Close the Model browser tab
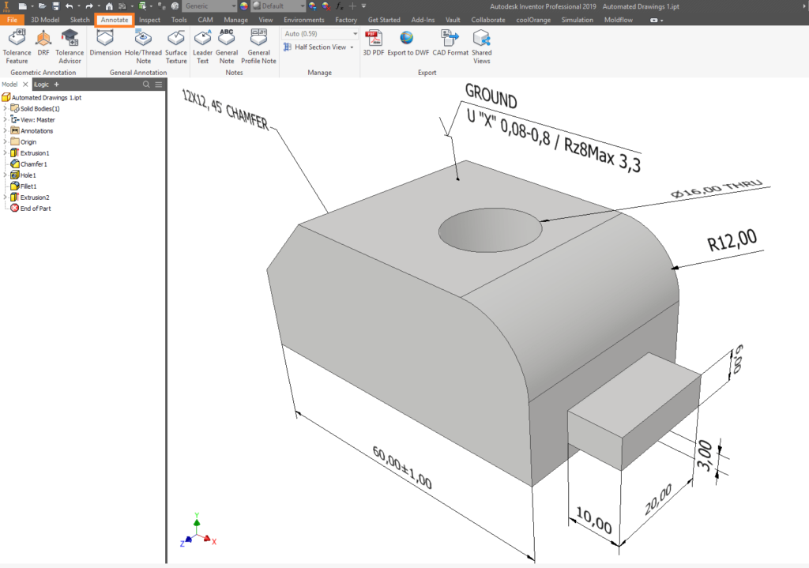809x568 pixels. (25, 84)
